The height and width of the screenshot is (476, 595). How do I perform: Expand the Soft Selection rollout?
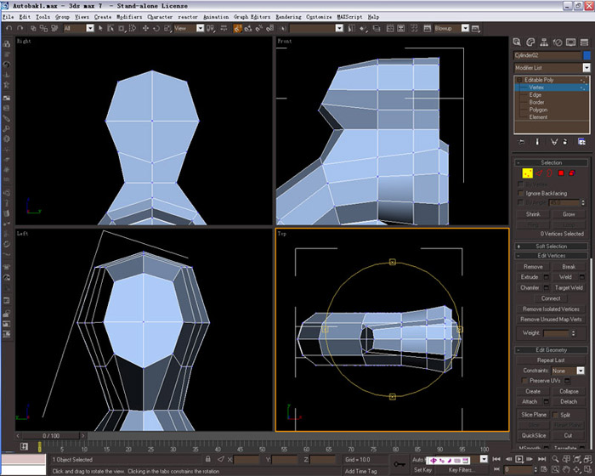551,246
